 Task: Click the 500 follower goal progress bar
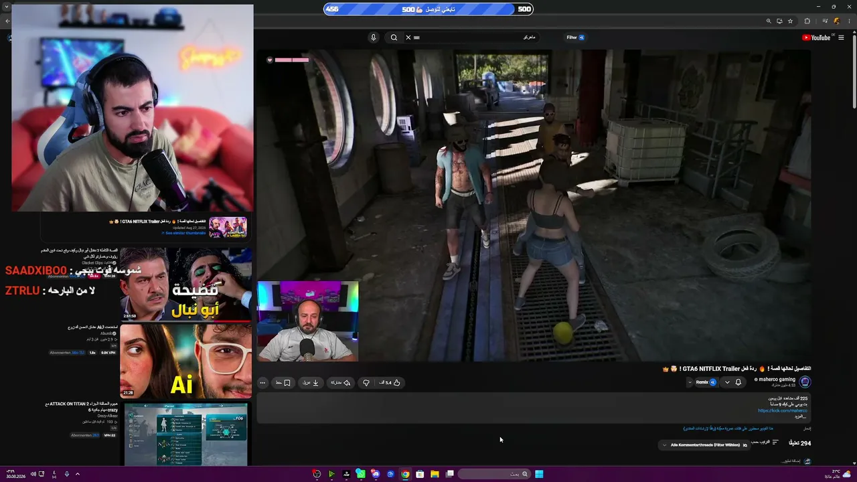click(x=428, y=9)
